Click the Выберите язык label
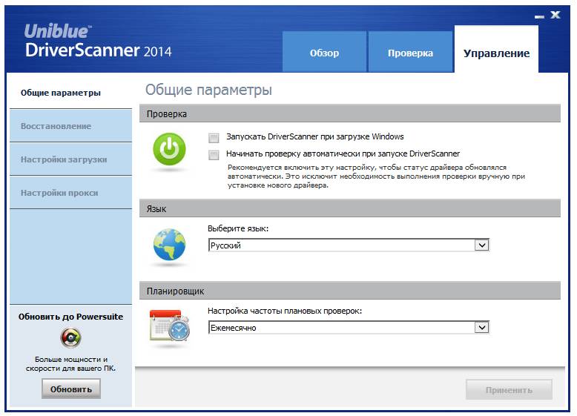The image size is (577, 416). 238,228
